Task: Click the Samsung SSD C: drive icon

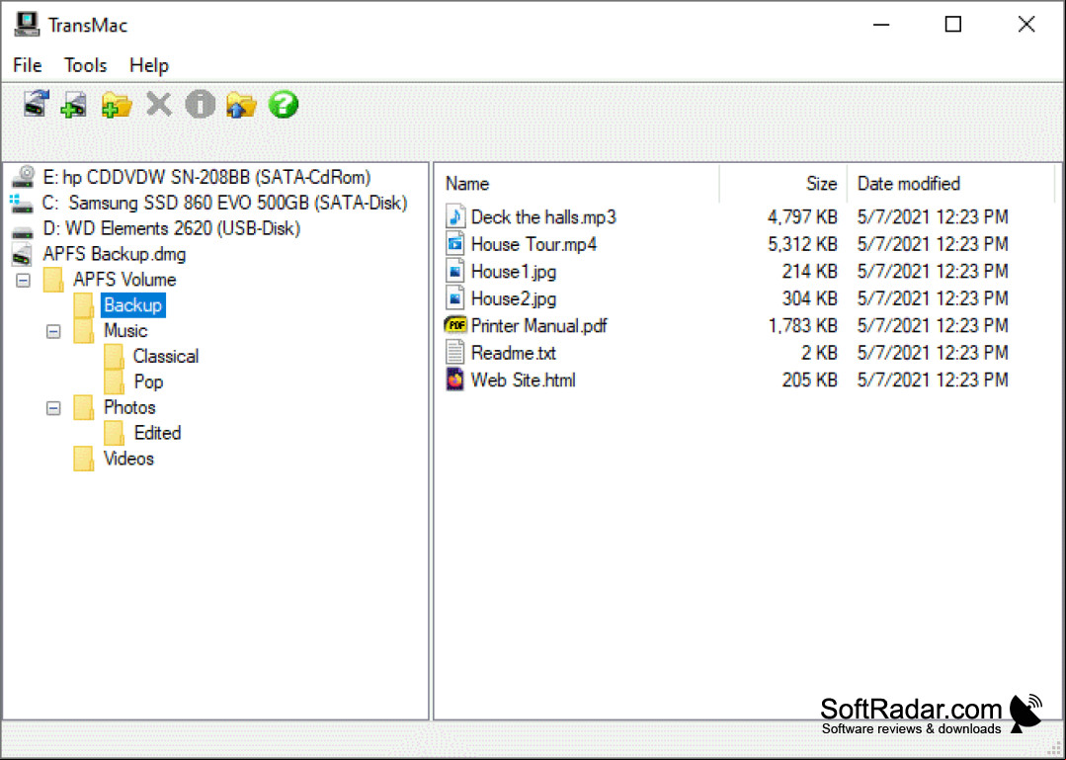Action: click(x=21, y=203)
